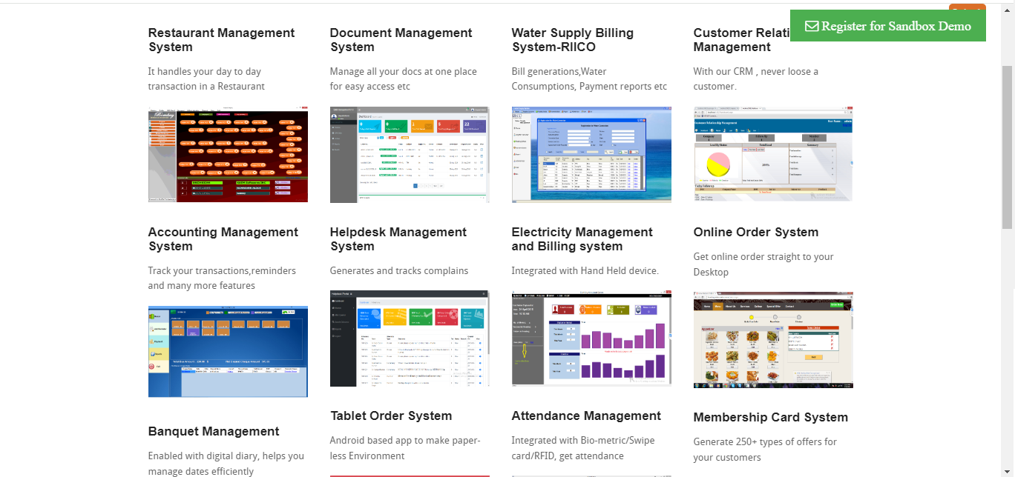Click Banquet Management heading
This screenshot has width=1015, height=477.
tap(214, 431)
